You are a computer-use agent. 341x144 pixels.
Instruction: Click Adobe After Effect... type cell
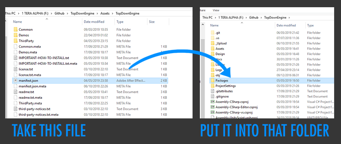coord(131,80)
